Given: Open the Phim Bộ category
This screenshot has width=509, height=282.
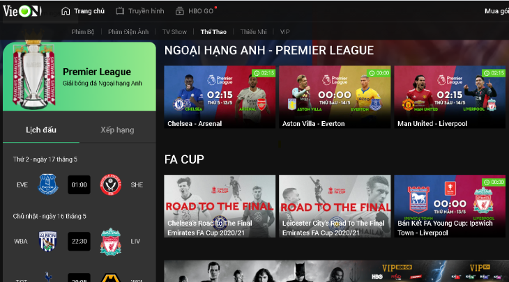Looking at the screenshot, I should click(83, 32).
